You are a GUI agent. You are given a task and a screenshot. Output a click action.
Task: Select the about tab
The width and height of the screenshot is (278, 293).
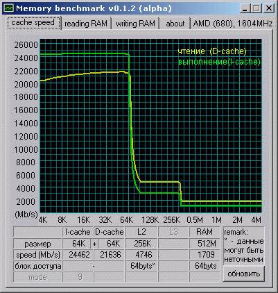point(175,24)
